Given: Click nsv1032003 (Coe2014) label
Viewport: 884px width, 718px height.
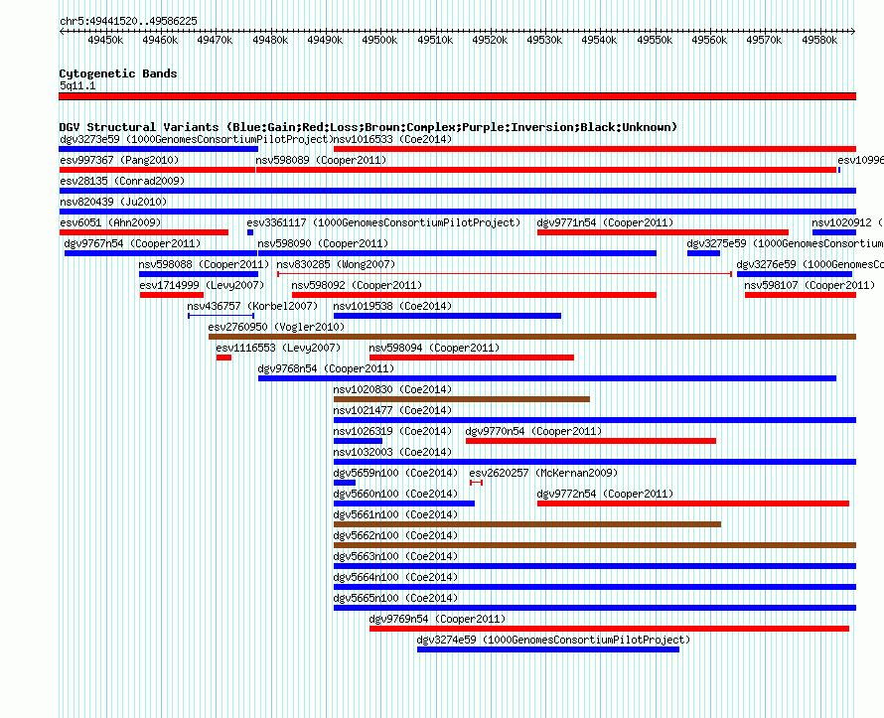Looking at the screenshot, I should coord(392,452).
